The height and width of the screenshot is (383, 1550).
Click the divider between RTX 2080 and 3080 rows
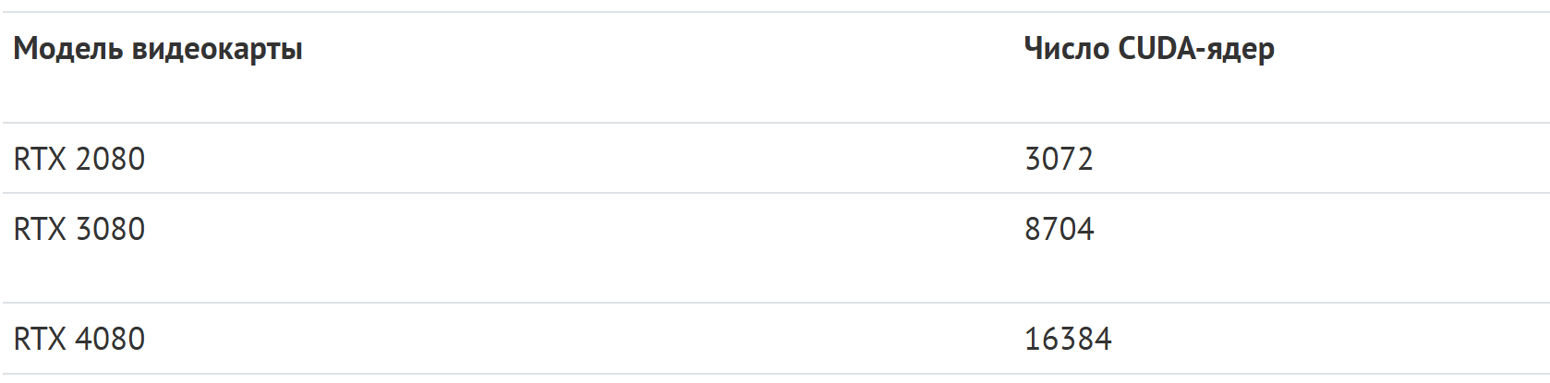(775, 193)
